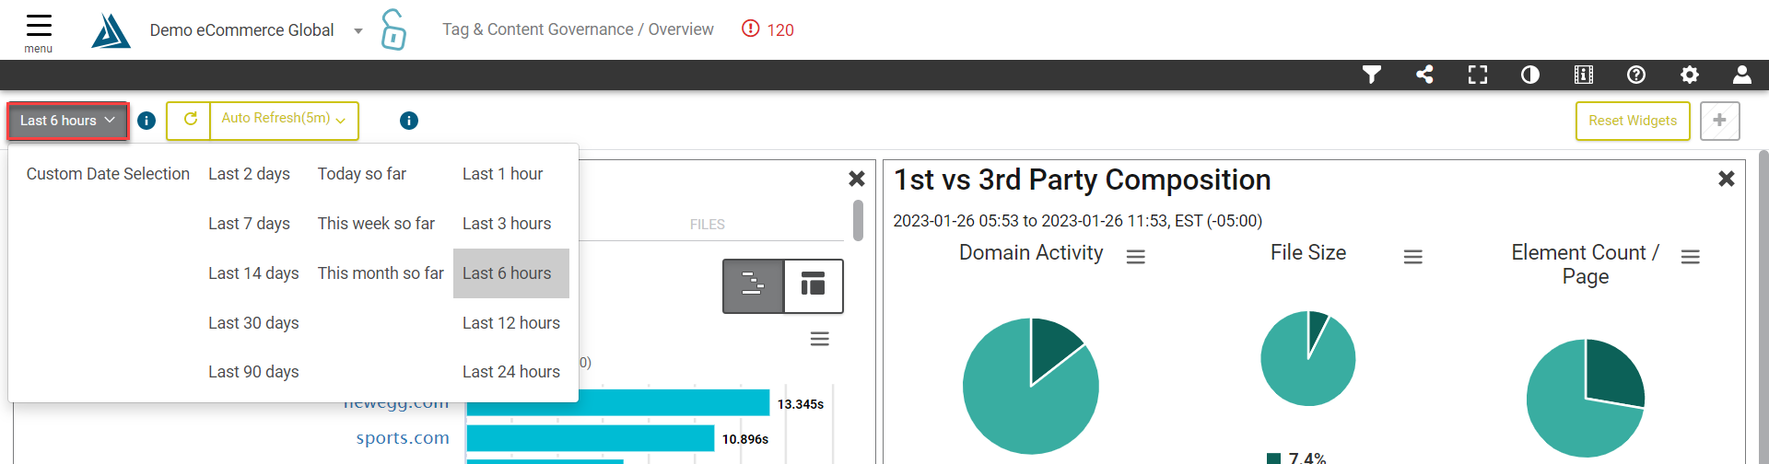
Task: Click the Reset Widgets button
Action: tap(1633, 121)
